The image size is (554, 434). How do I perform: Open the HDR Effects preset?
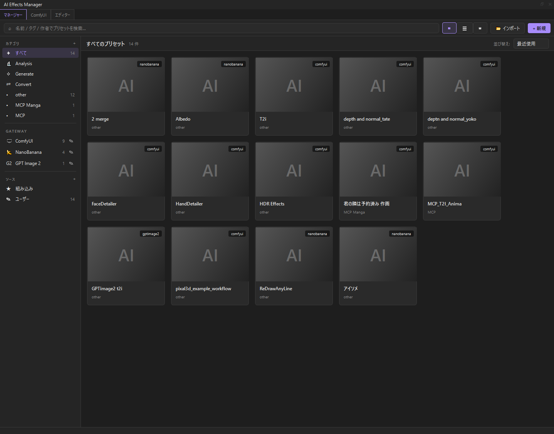click(294, 181)
